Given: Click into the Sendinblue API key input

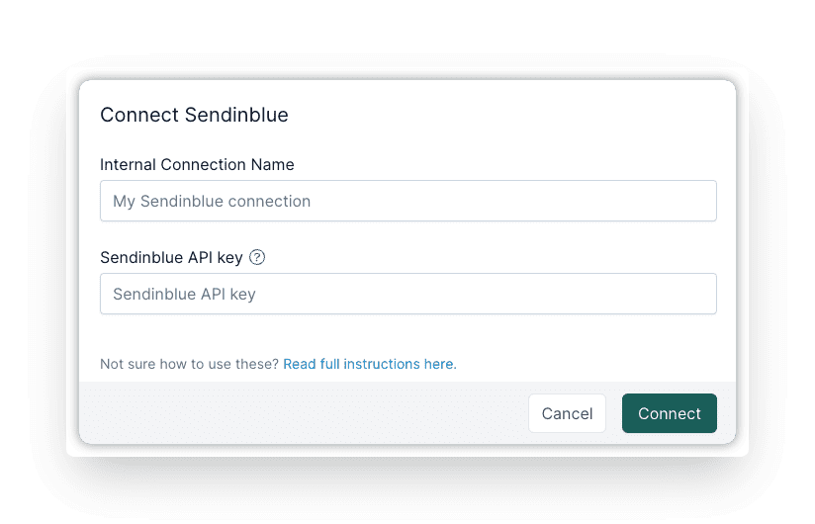Looking at the screenshot, I should click(x=408, y=294).
